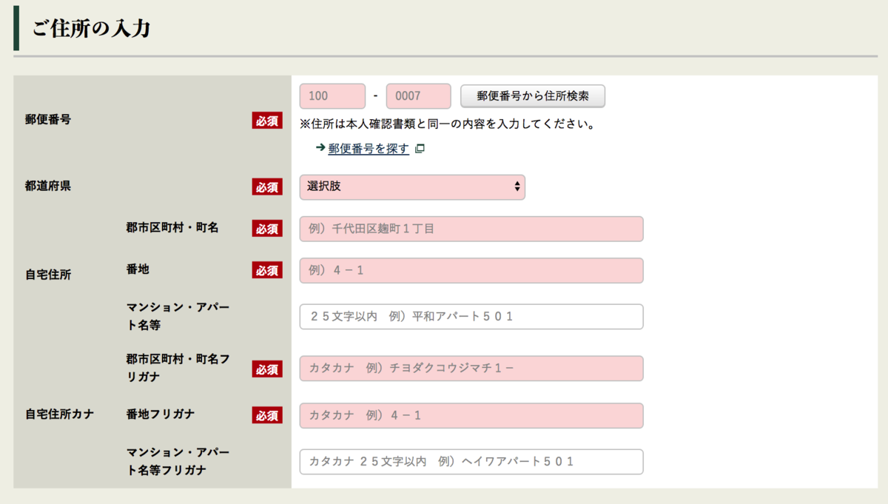Focus the マンション・アパート名等フリガナ field
The height and width of the screenshot is (504, 888).
471,461
